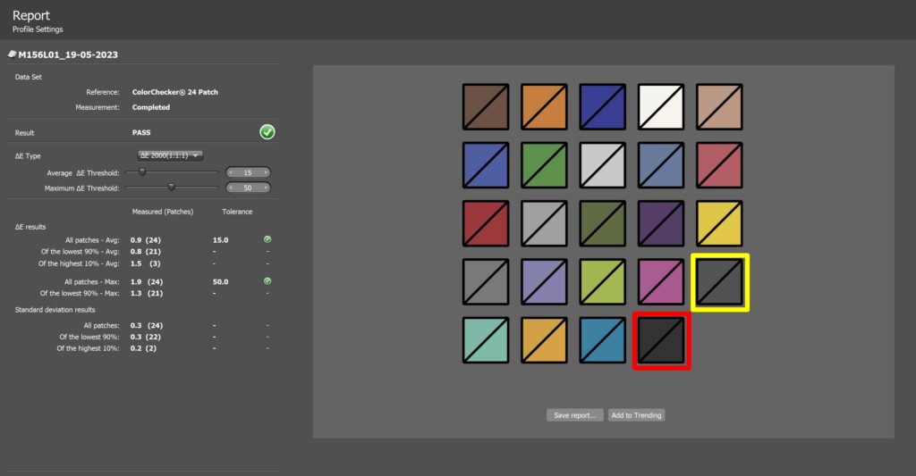Click the green check in All patches - Avg row

tap(267, 239)
